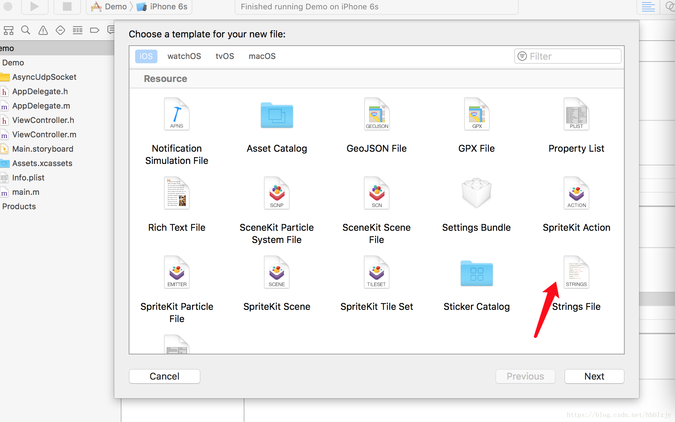Switch to the macOS platform tab

tap(262, 56)
